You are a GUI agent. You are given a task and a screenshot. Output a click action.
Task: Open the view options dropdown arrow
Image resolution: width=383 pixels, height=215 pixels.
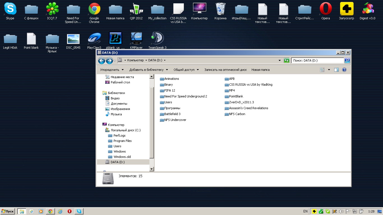pos(329,70)
